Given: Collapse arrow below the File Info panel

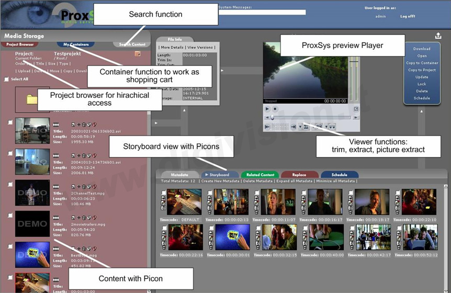Looking at the screenshot, I should 184,110.
